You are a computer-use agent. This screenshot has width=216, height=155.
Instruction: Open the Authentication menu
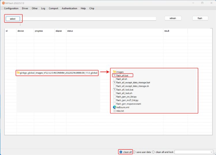pyautogui.click(x=69, y=8)
